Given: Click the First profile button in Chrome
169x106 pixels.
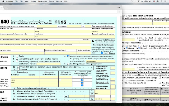Looking at the screenshot, I should [x=119, y=7].
